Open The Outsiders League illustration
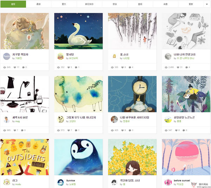The image size is (211, 188). pyautogui.click(x=25, y=157)
